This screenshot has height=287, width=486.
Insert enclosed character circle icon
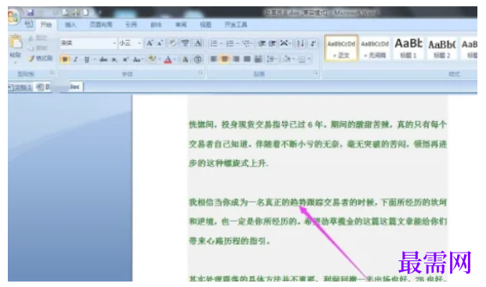coord(198,59)
